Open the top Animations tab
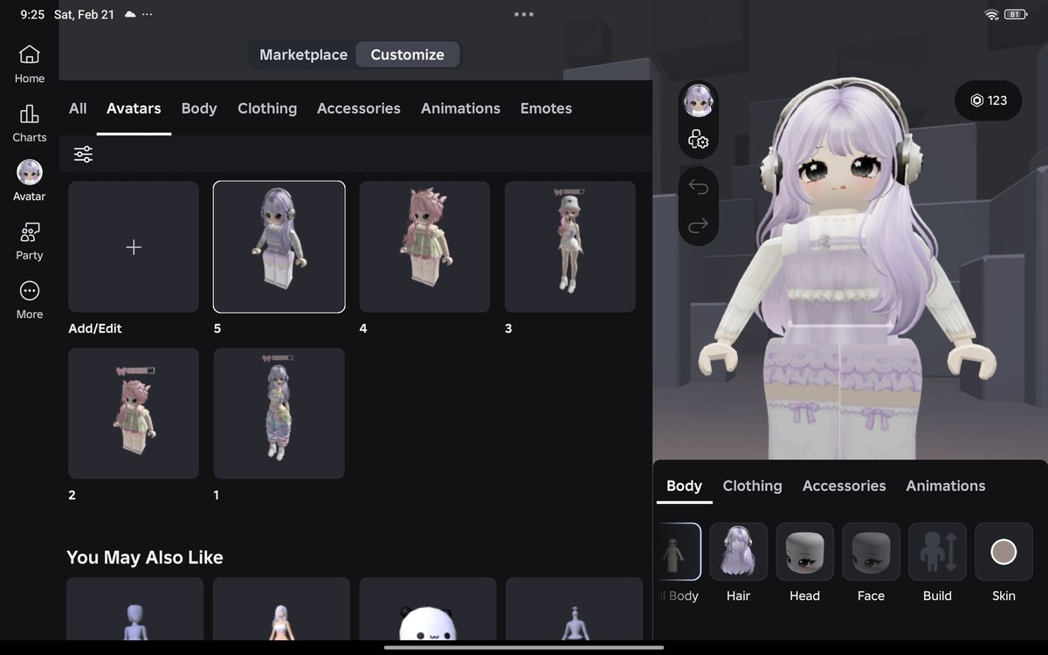The image size is (1048, 655). (x=460, y=108)
